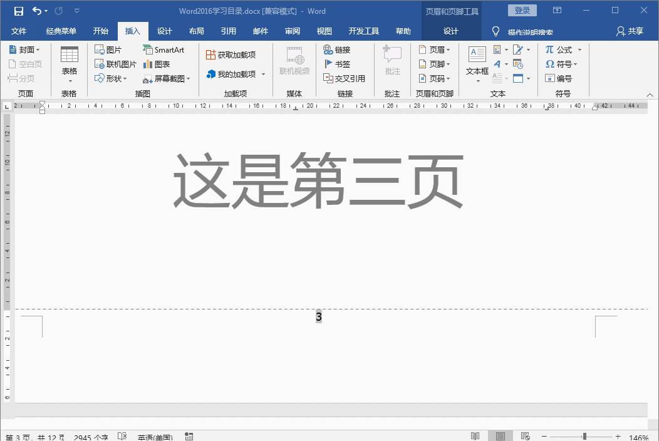Expand the 公式 dropdown arrow
The image size is (659, 441).
point(580,50)
